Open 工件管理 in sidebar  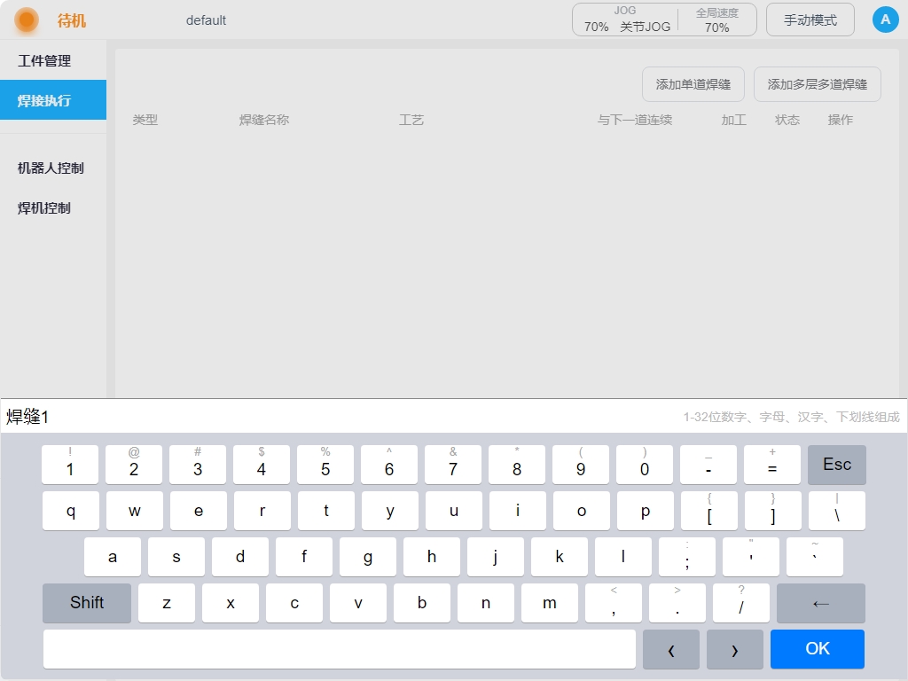(44, 60)
